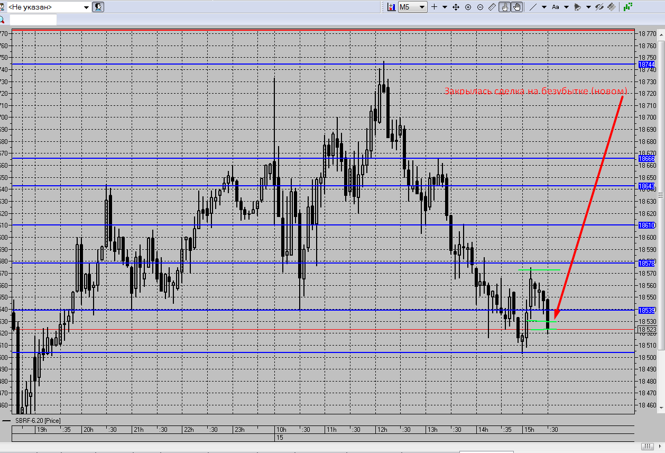Select the 18539 price level label
Viewport: 665px width, 453px height.
[646, 310]
